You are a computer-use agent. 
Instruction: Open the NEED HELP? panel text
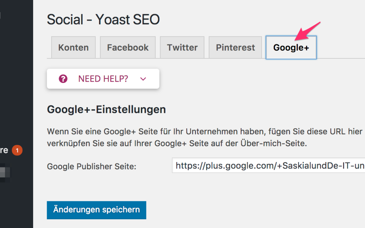point(103,79)
